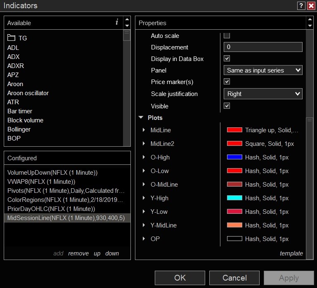317x288 pixels.
Task: Click the add link under Configured
Action: [59, 253]
